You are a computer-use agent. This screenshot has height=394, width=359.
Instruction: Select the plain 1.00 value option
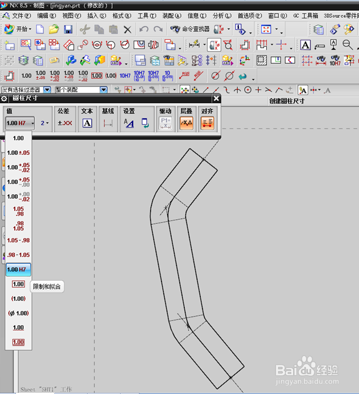(18, 138)
